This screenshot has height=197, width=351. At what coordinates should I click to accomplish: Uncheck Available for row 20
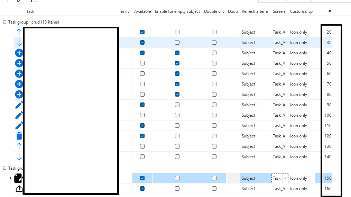tap(142, 32)
